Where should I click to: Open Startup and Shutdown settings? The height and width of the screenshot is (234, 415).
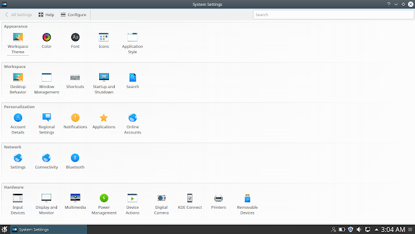tap(104, 84)
